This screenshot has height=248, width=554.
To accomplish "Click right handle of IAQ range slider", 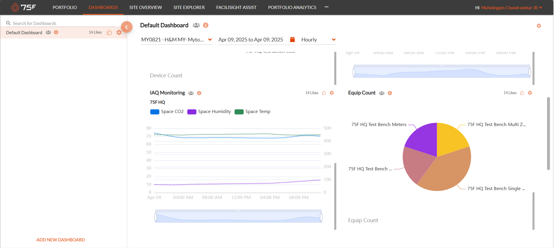I will pyautogui.click(x=321, y=217).
